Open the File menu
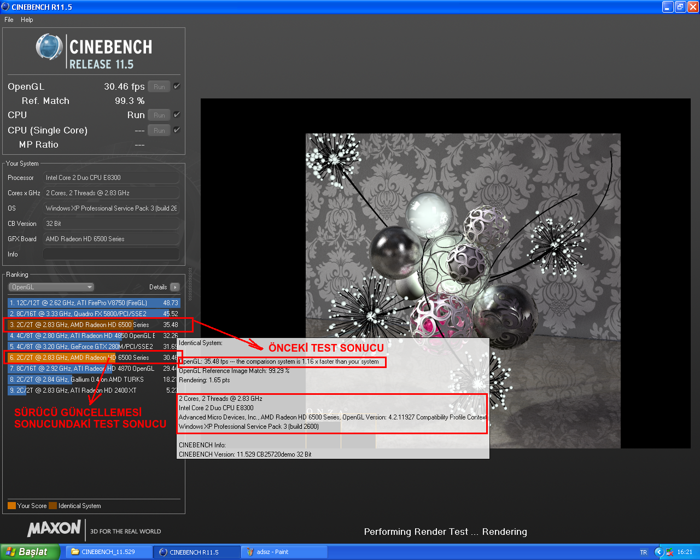 point(9,20)
